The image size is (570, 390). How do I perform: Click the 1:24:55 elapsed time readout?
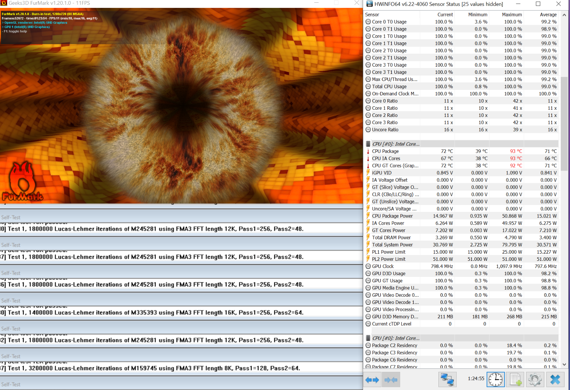(x=476, y=378)
